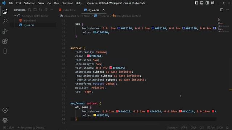The image size is (232, 130).
Task: Place cursor on line 58 closing brace
Action: [x=76, y=119]
